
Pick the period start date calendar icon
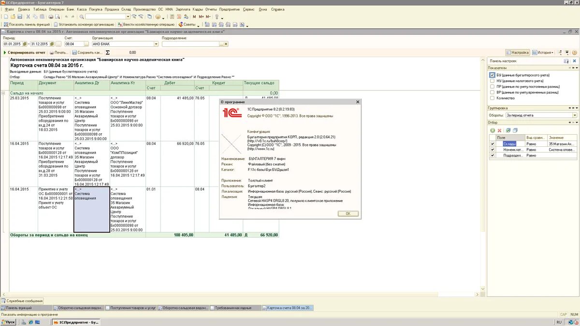pos(24,44)
